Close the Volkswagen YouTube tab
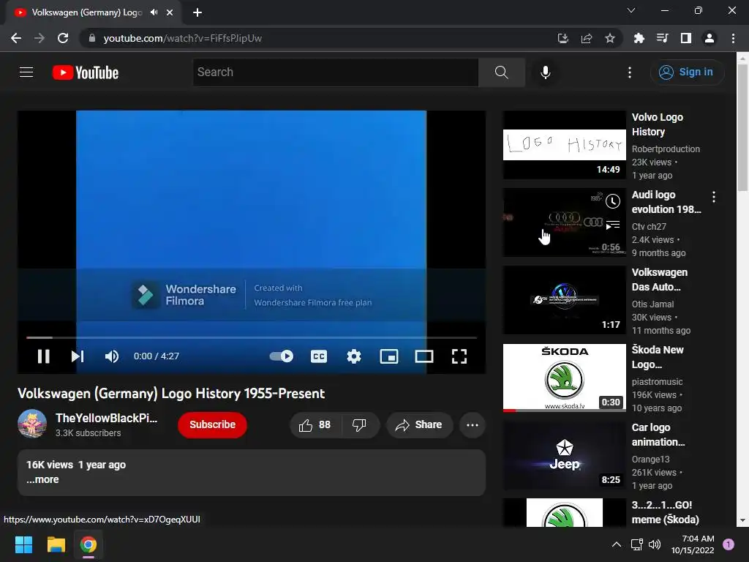The width and height of the screenshot is (749, 562). tap(170, 12)
